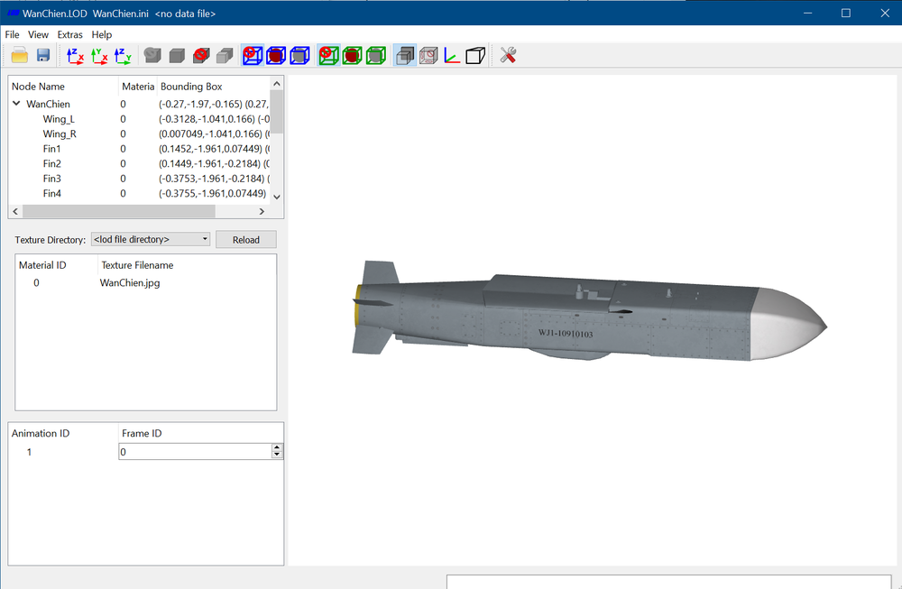Open the Texture Directory dropdown
Viewport: 902px width, 589px height.
pyautogui.click(x=151, y=239)
